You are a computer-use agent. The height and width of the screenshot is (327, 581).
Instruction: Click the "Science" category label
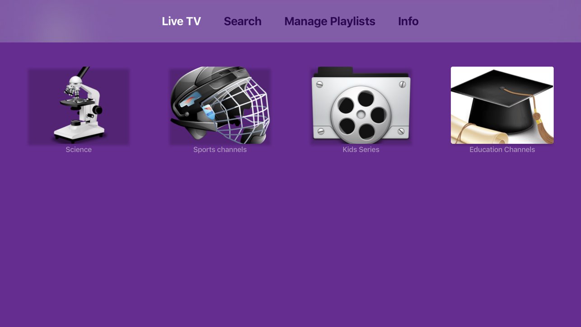pyautogui.click(x=79, y=150)
